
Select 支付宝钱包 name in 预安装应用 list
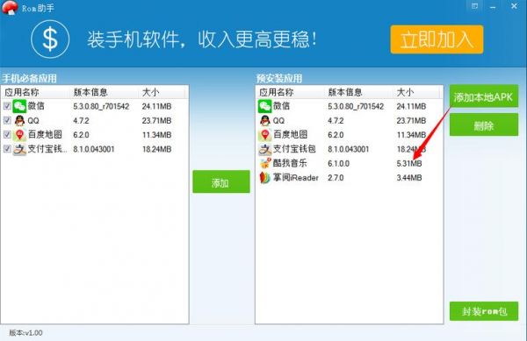pos(294,149)
